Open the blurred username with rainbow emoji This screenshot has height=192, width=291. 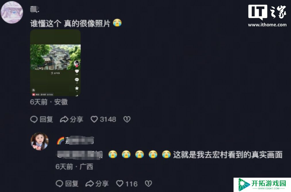75,140
